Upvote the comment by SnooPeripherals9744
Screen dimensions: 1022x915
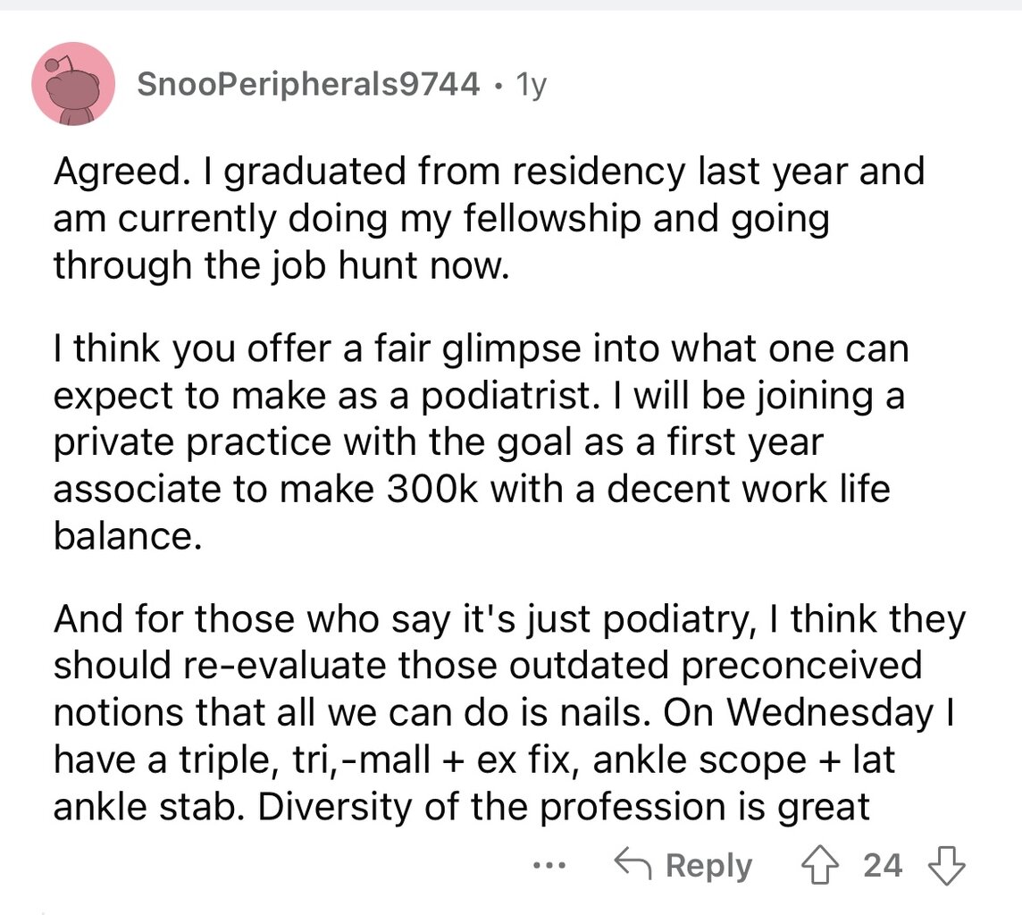[820, 866]
